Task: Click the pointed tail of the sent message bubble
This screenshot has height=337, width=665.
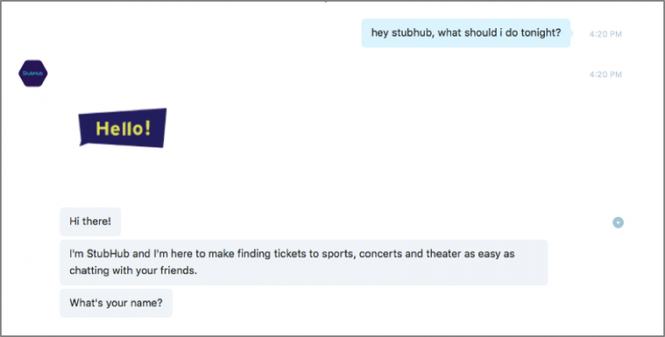Action: click(572, 32)
